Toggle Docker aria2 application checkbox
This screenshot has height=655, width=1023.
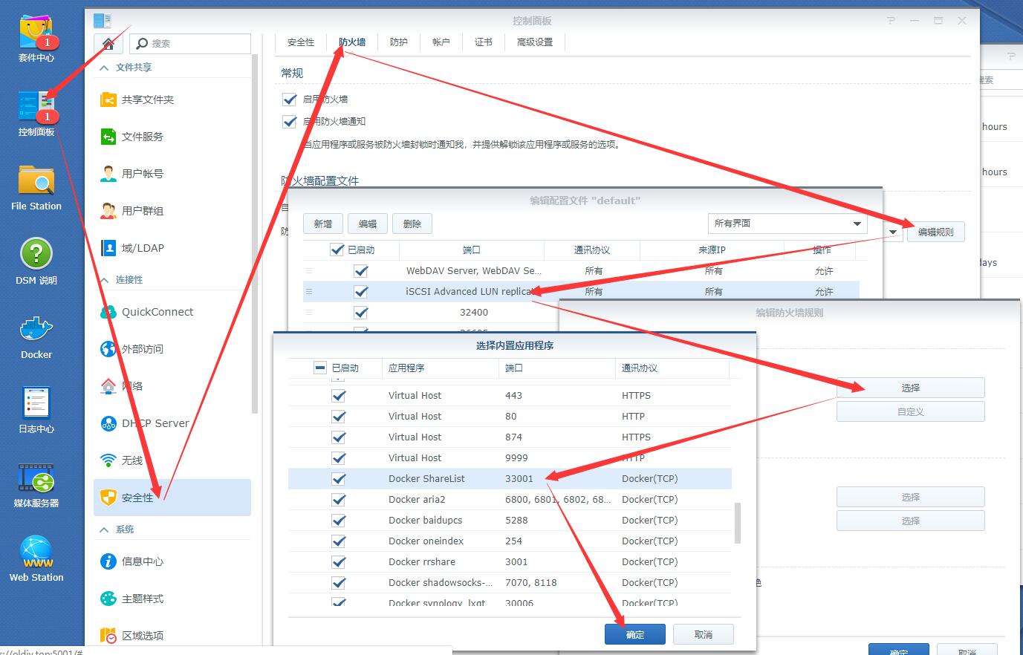pyautogui.click(x=339, y=500)
